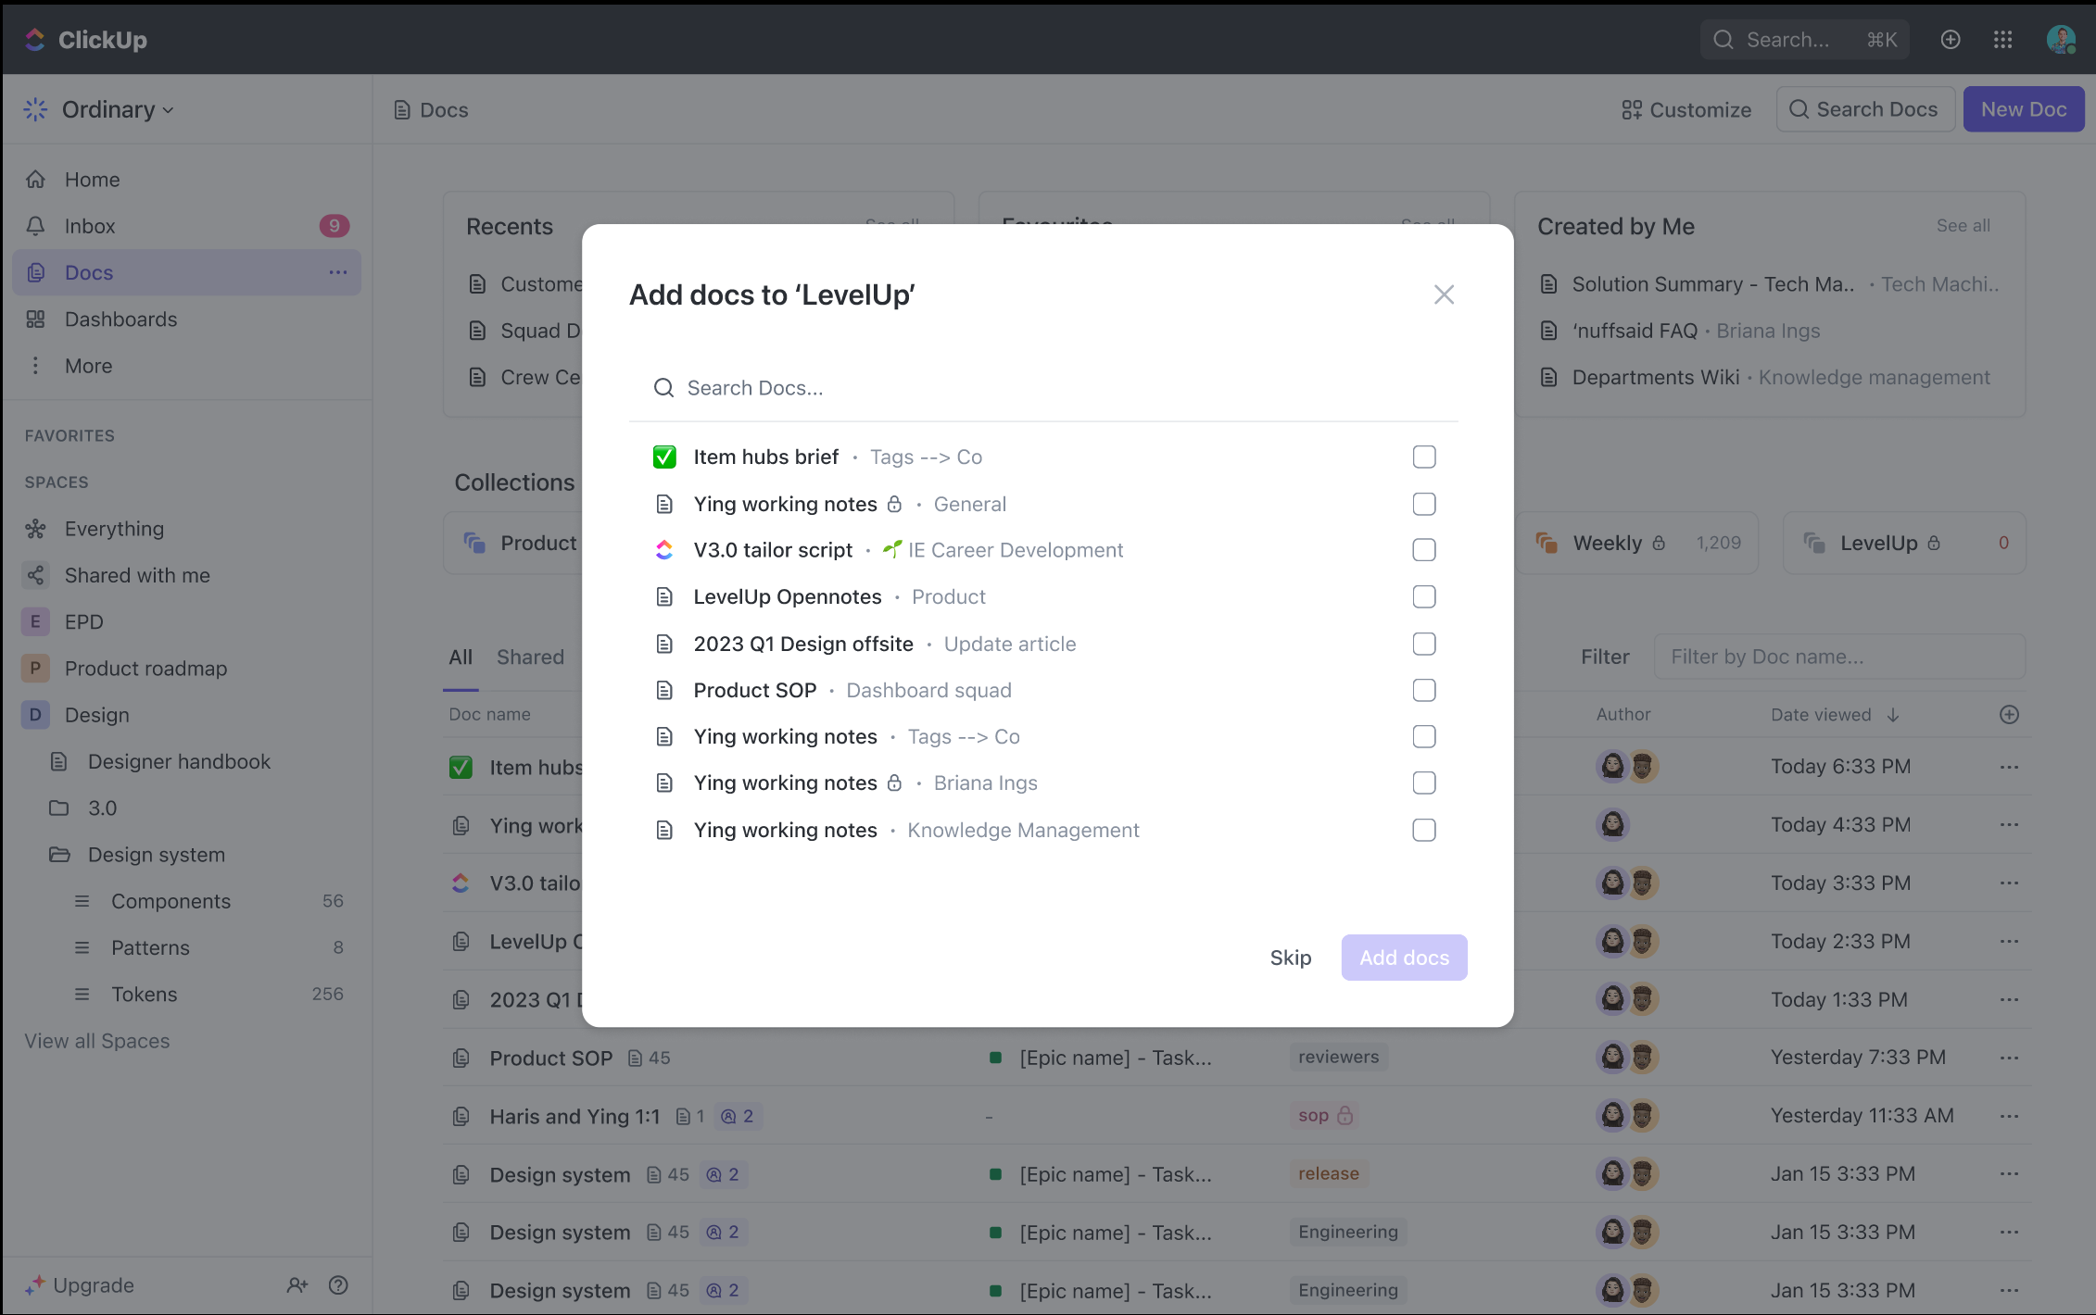2096x1315 pixels.
Task: Click the quick-create plus icon in top bar
Action: pos(1951,40)
